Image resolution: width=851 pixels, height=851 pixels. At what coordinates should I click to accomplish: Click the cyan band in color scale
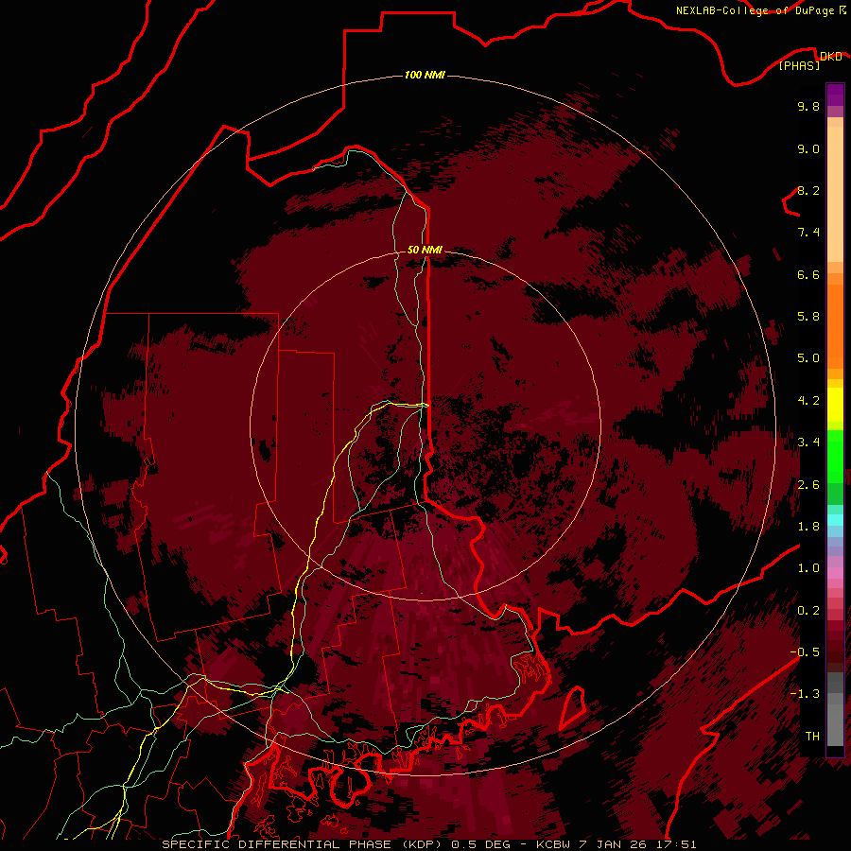point(835,520)
